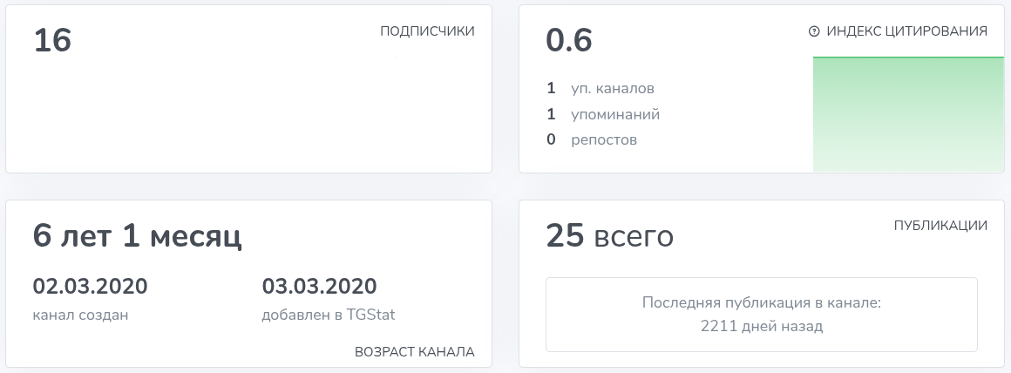Click the citation index help question-mark icon
Screen dimensions: 1011x373
[814, 31]
